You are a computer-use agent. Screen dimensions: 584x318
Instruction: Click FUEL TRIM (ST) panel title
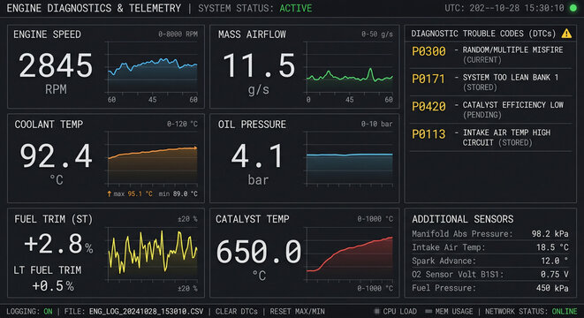[x=53, y=219]
